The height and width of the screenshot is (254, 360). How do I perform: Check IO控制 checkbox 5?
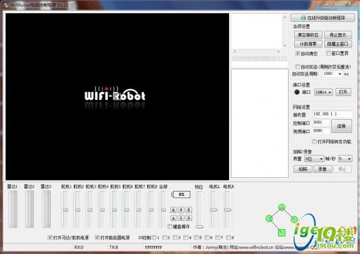coord(197,237)
